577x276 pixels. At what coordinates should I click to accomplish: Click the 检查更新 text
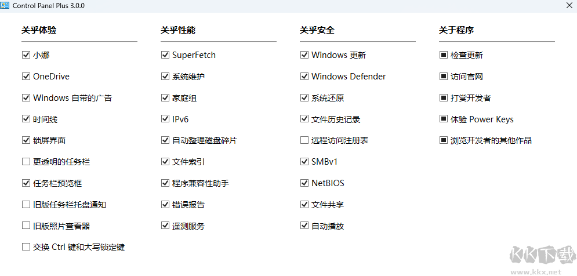click(x=466, y=55)
